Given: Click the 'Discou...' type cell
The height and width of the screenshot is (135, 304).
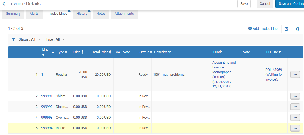Looking at the screenshot, I should click(x=62, y=107).
